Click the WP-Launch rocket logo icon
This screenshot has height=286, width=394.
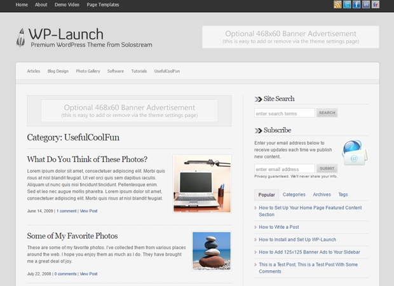point(21,37)
